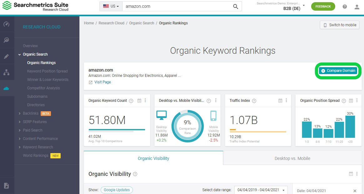Go to Research Cloud breadcrumb link

tap(111, 23)
